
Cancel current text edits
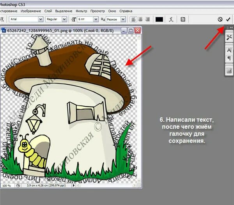pyautogui.click(x=220, y=19)
